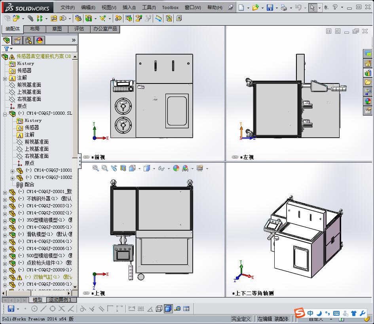Click the 模型 tab at bottom
Viewport: 374px width, 324px height.
(x=38, y=300)
